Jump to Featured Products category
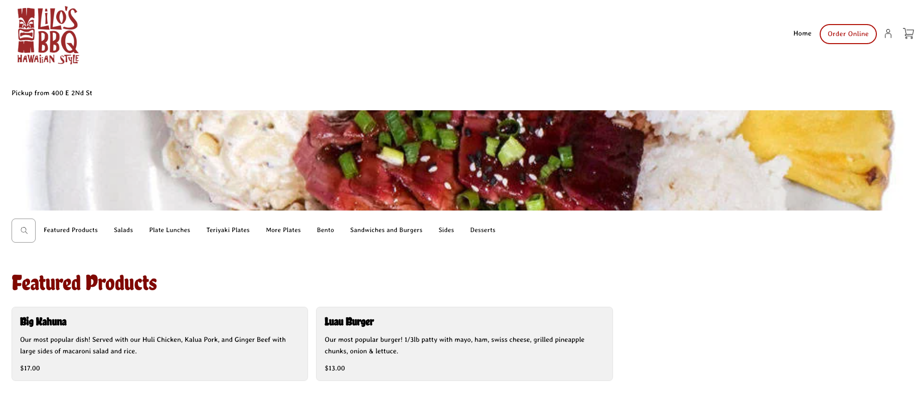 point(71,230)
